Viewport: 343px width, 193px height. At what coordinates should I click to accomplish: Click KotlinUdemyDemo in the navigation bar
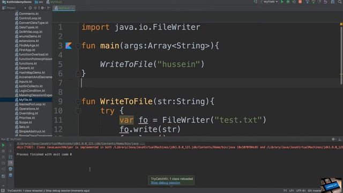[x=17, y=2]
